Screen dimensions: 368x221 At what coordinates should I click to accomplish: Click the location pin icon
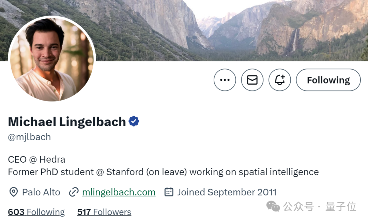13,192
